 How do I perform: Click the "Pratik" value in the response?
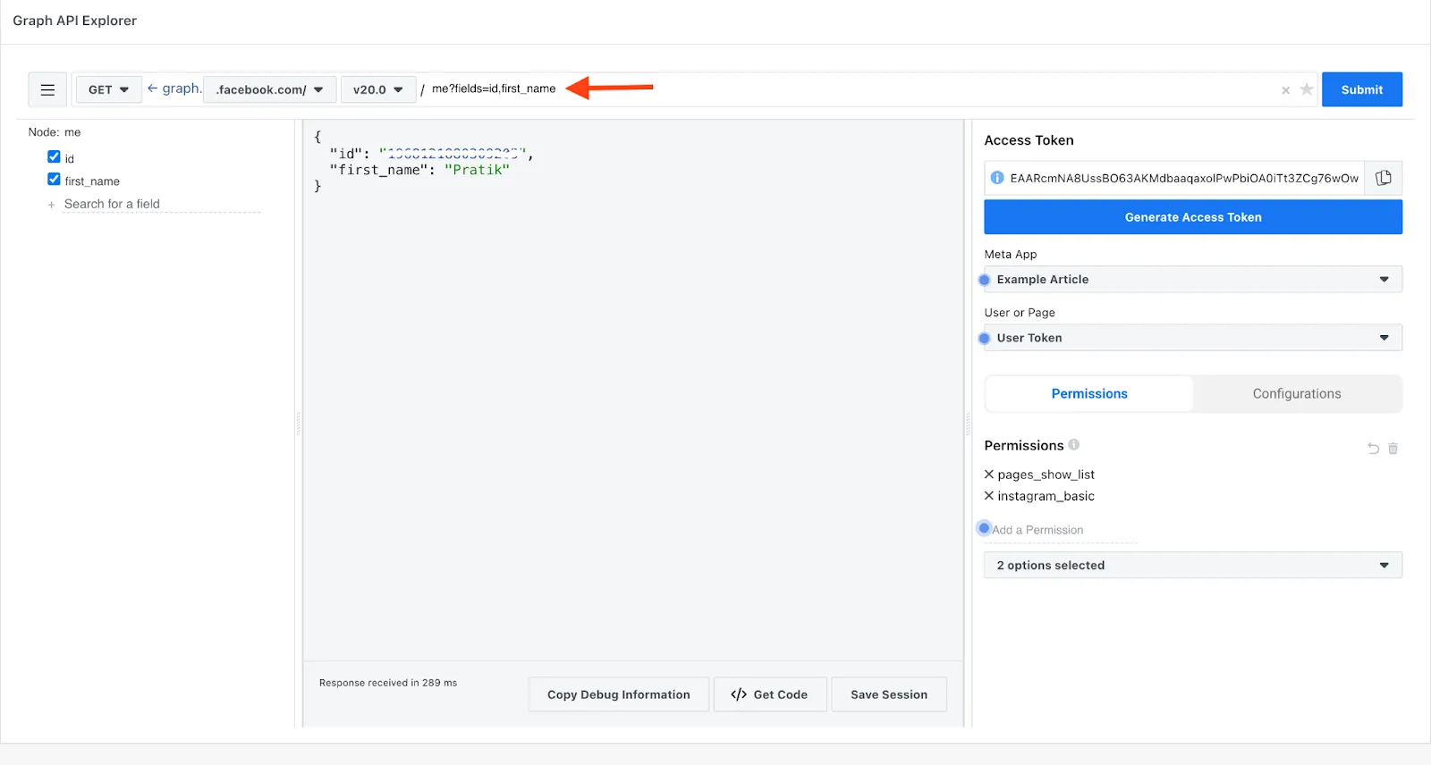(477, 170)
